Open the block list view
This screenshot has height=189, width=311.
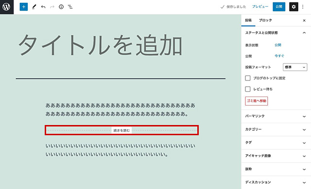[x=70, y=7]
